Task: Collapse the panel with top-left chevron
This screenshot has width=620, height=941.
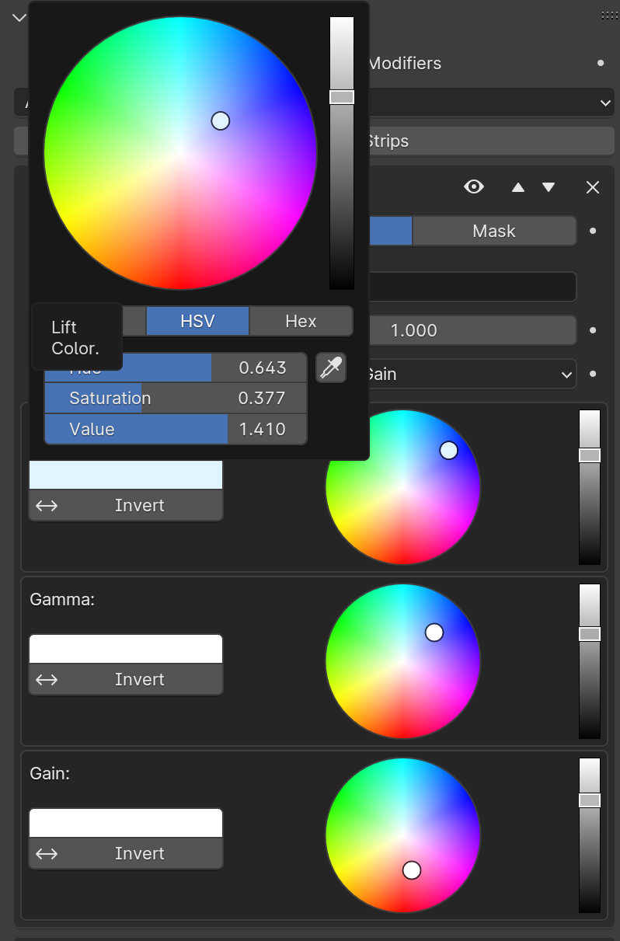Action: coord(19,17)
